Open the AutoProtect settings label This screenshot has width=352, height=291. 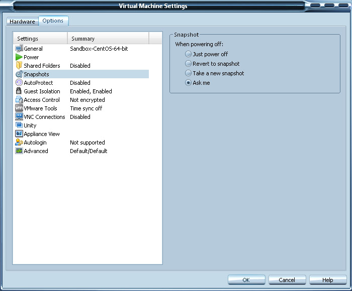point(38,83)
